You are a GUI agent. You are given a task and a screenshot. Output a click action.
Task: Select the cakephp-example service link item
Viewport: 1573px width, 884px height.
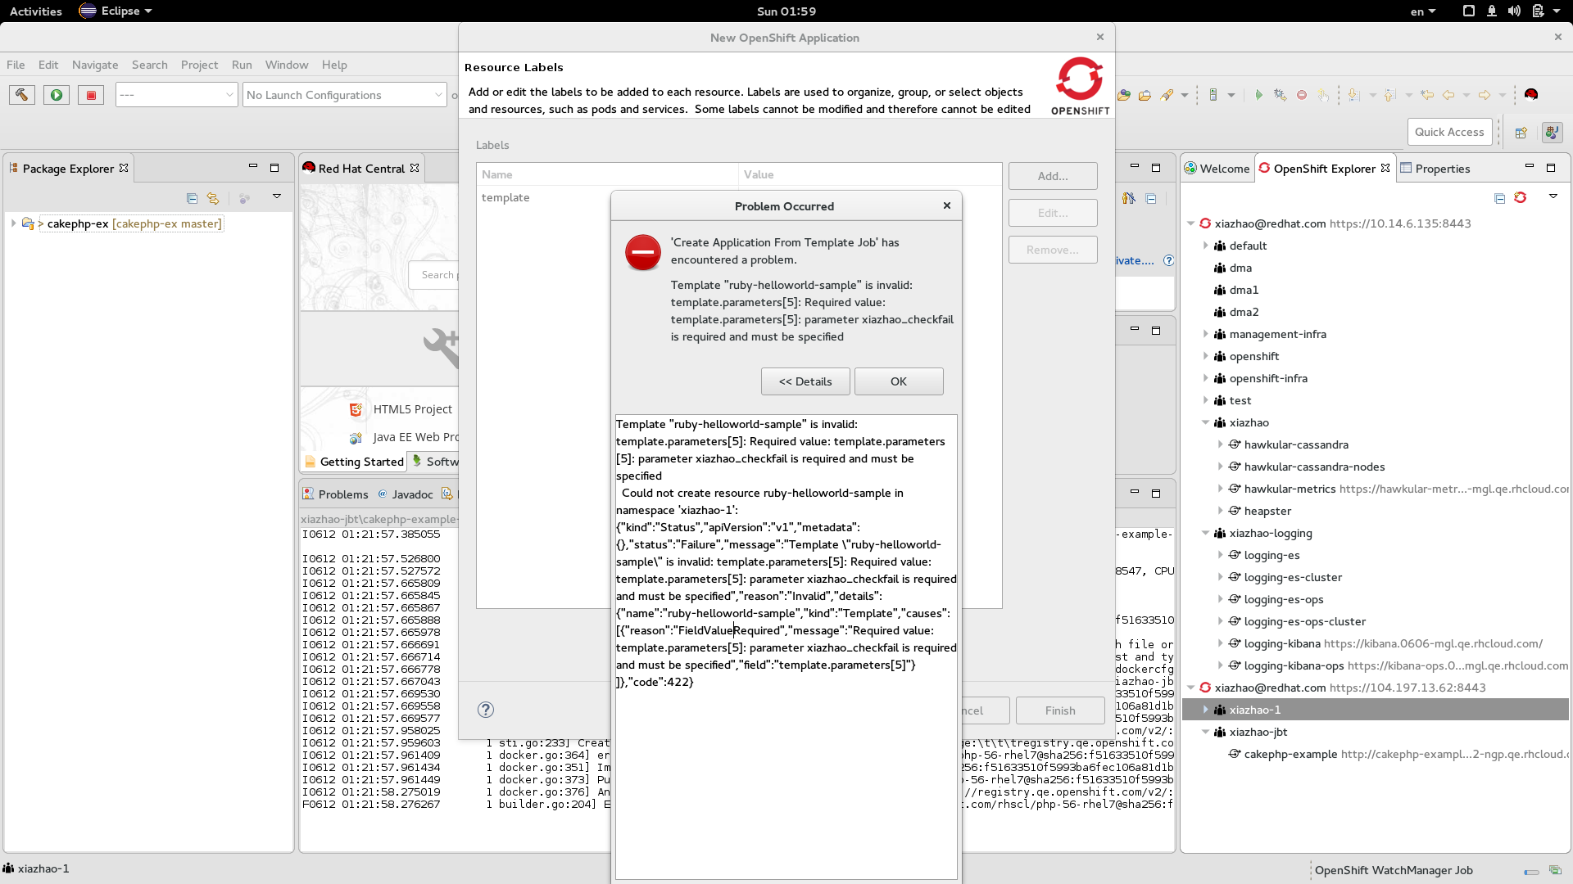(x=1290, y=754)
